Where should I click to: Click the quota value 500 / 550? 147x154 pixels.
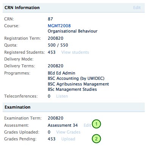click(58, 45)
